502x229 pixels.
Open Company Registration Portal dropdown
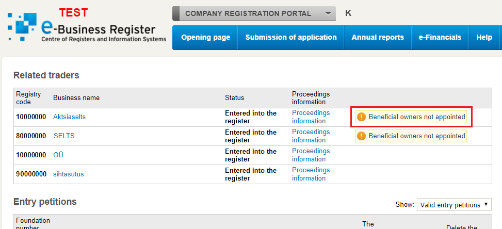(x=254, y=13)
